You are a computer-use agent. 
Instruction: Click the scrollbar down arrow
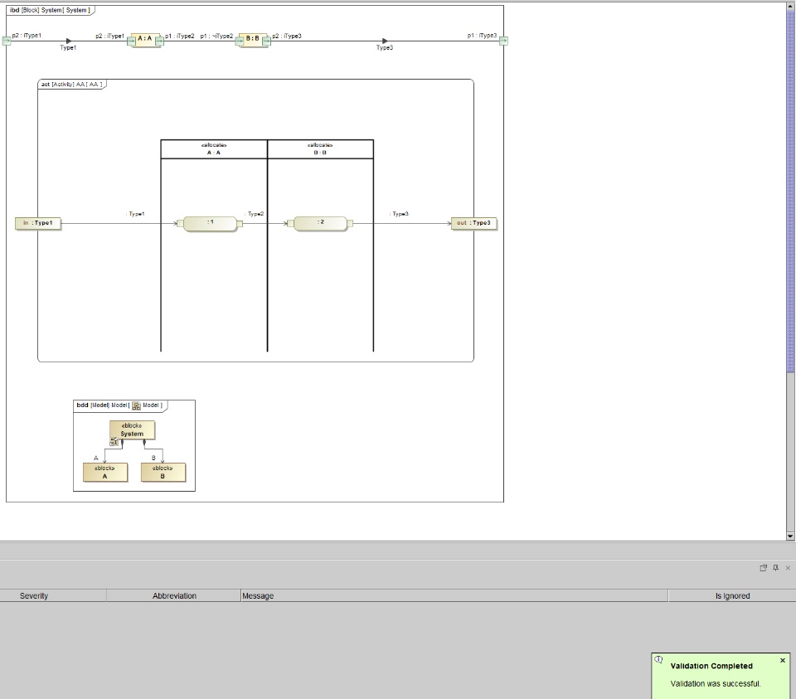pos(790,536)
